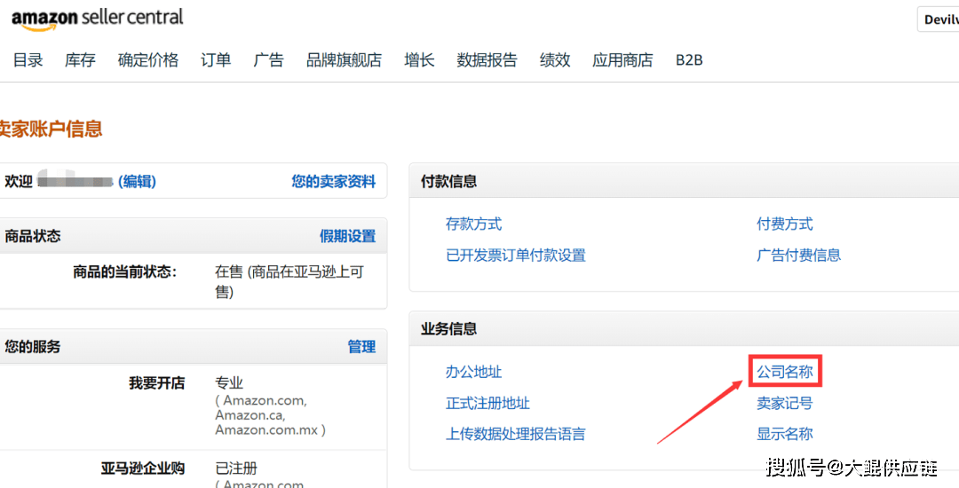Open the 数据报告 menu
Image resolution: width=959 pixels, height=488 pixels.
pyautogui.click(x=487, y=59)
